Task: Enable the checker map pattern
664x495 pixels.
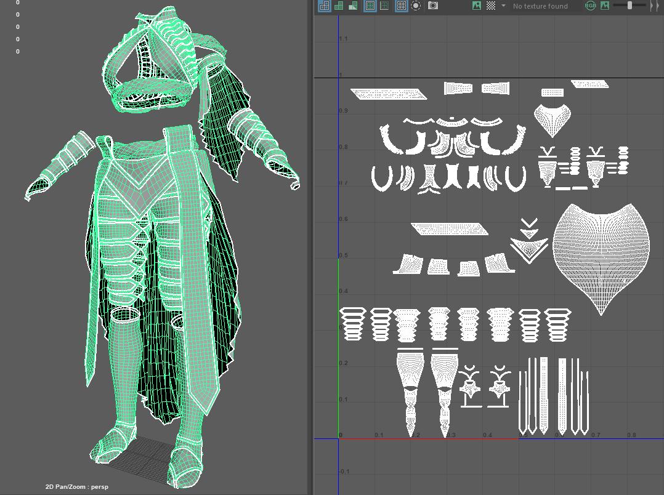Action: [x=491, y=6]
